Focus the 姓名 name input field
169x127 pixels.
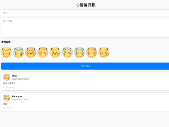tap(85, 13)
